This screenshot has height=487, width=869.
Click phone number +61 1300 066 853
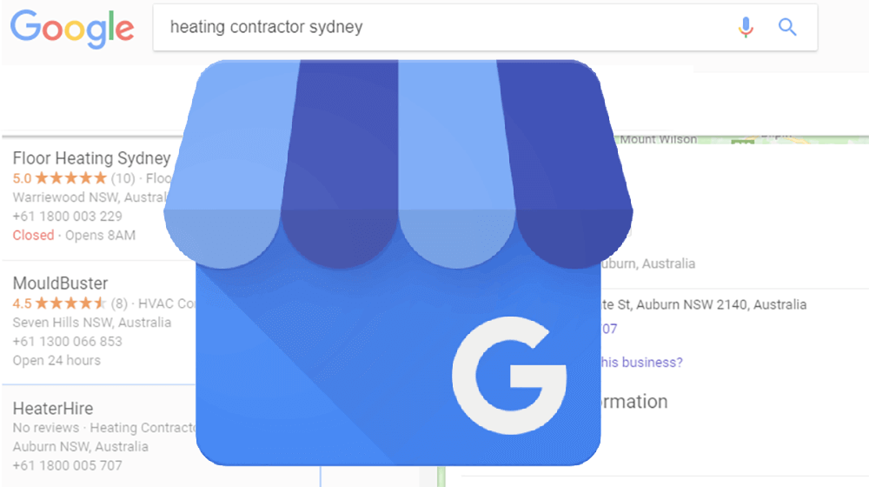tap(67, 341)
